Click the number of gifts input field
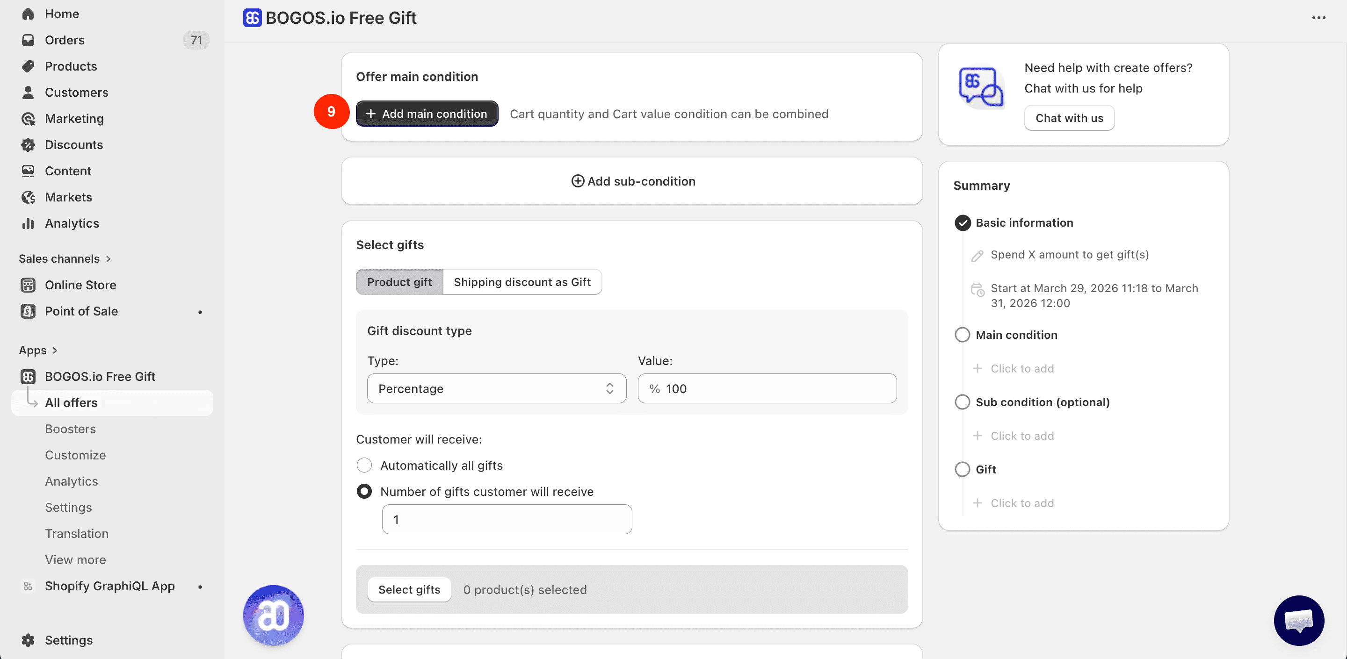Viewport: 1347px width, 659px height. pyautogui.click(x=507, y=519)
